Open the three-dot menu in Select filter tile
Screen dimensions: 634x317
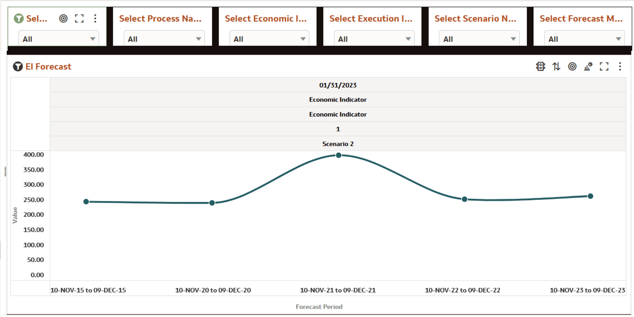click(x=95, y=19)
